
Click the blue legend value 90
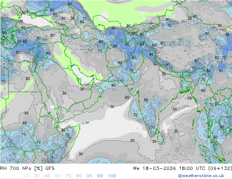click(79, 176)
